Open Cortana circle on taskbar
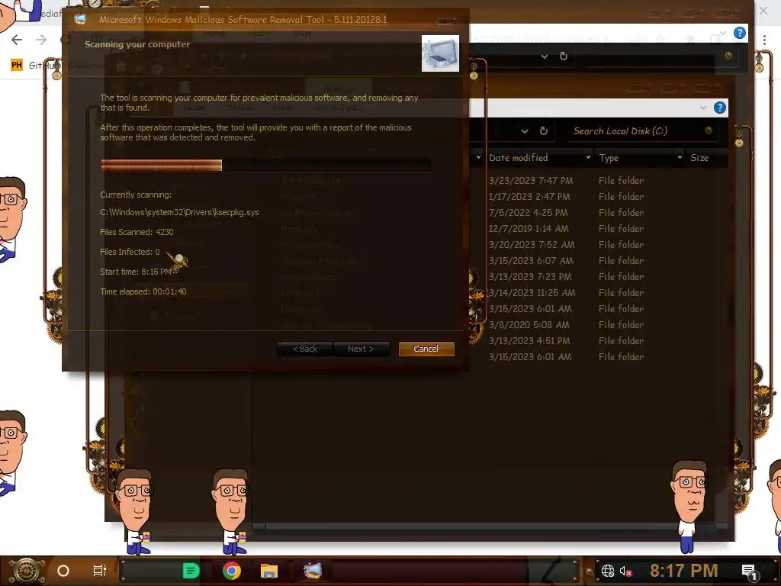Screen dimensions: 781x586 pyautogui.click(x=63, y=571)
